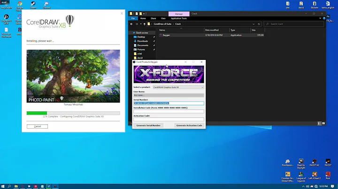Select the Keygen file row
Viewport: 338px width, 189px height.
pos(211,35)
